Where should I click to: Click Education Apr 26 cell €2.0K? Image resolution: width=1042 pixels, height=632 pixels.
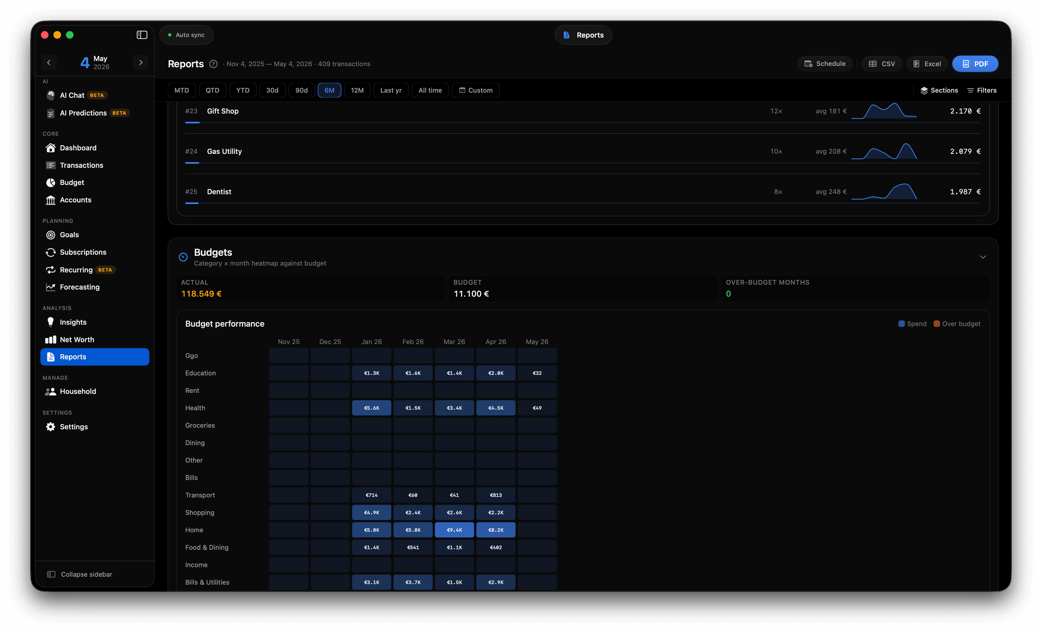point(496,373)
